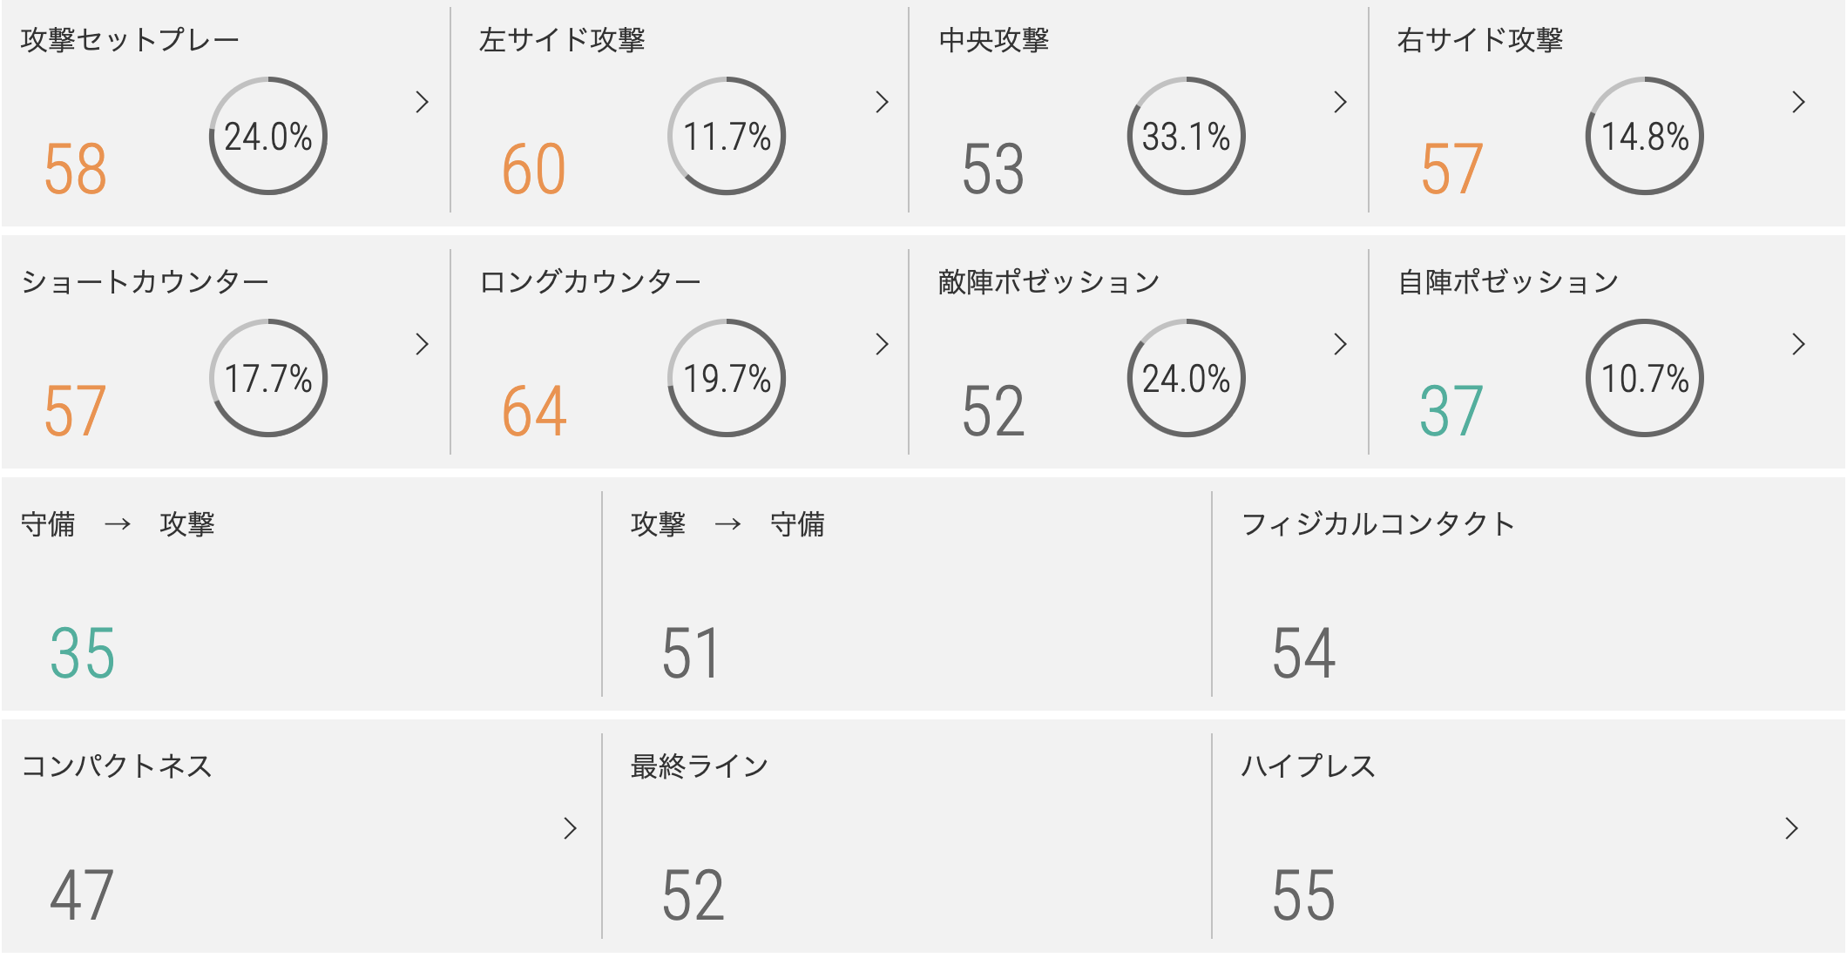Expand the 中央攻撃 chevron arrow
Screen dimensions: 1847x958
pyautogui.click(x=1340, y=102)
